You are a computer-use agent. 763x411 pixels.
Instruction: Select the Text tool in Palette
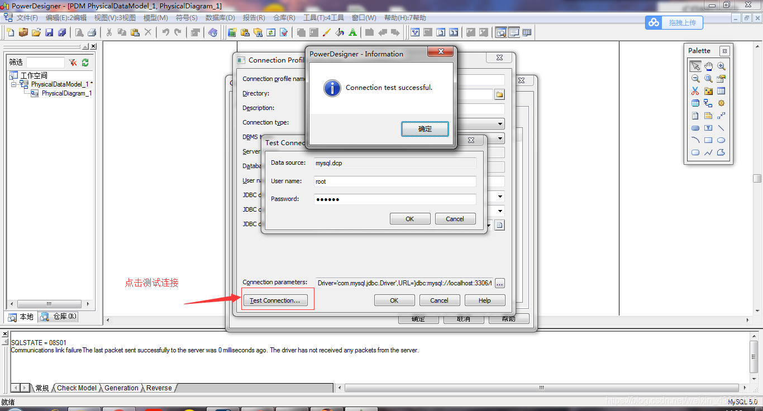click(708, 128)
